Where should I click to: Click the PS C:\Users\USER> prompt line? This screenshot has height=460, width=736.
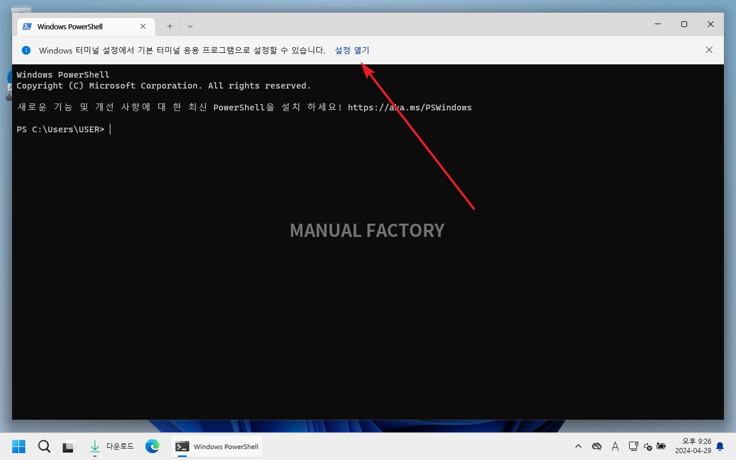coord(60,129)
